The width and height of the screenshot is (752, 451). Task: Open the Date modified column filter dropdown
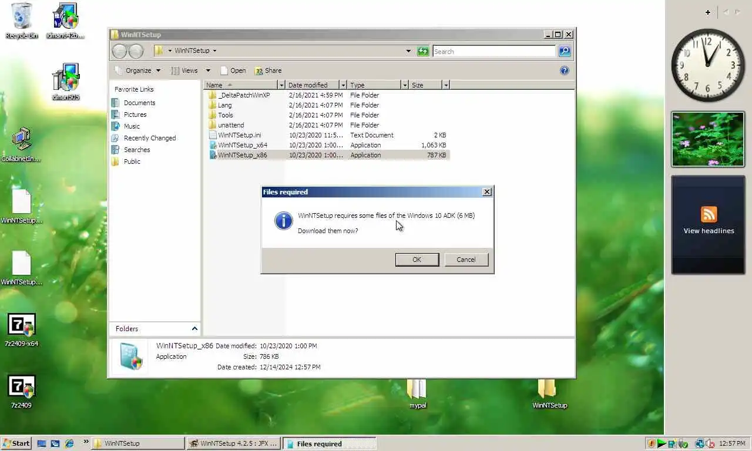344,85
